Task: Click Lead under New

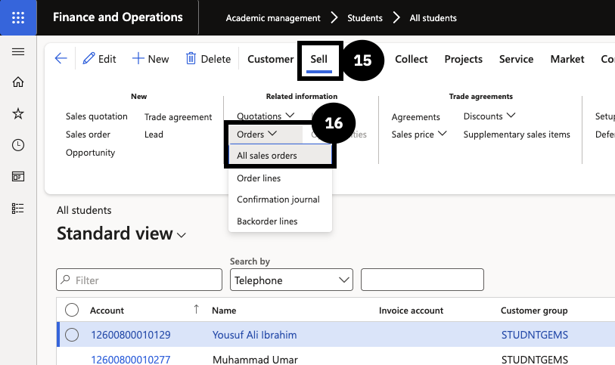Action: (154, 135)
